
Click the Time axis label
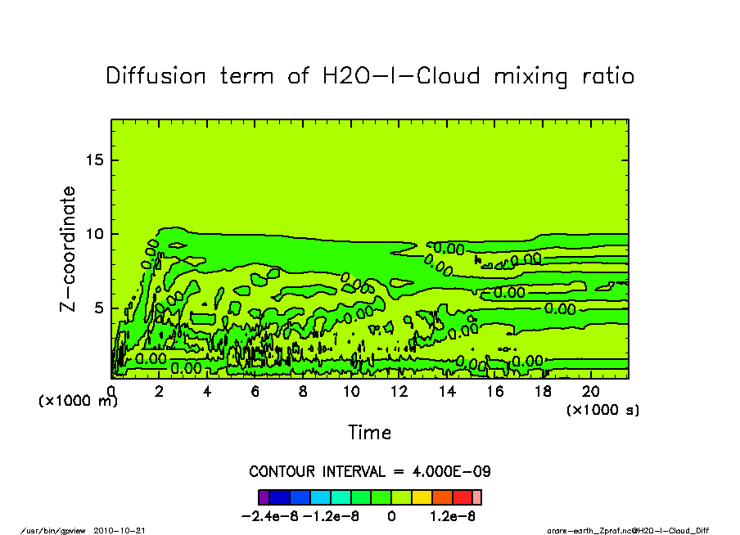tap(369, 433)
